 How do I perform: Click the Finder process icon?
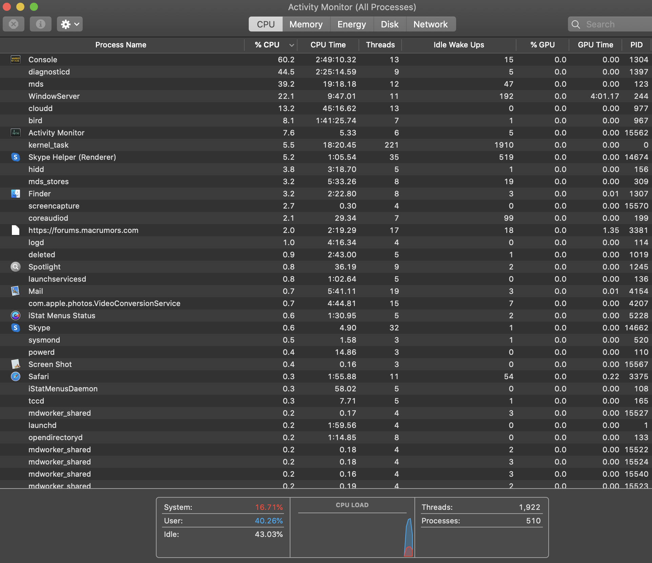point(16,194)
